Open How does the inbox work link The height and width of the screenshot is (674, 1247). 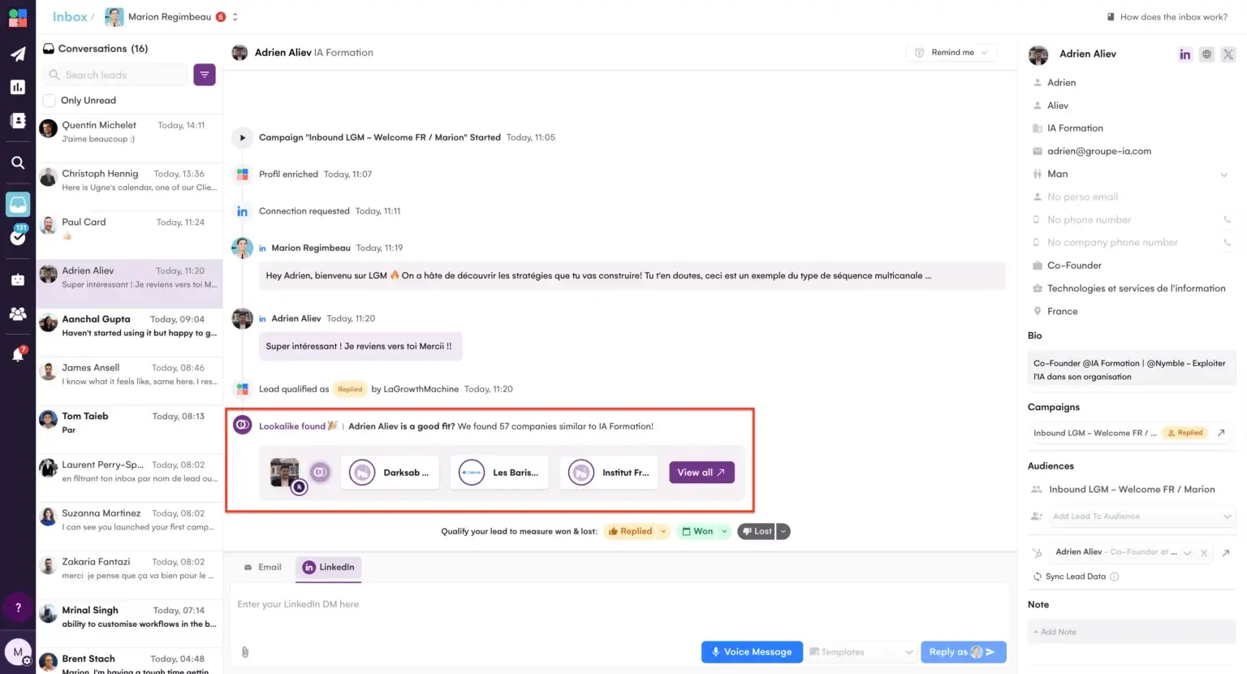[x=1167, y=17]
